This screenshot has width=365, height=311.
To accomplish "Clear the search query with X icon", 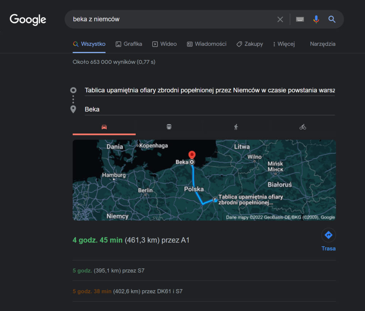I will click(x=280, y=19).
